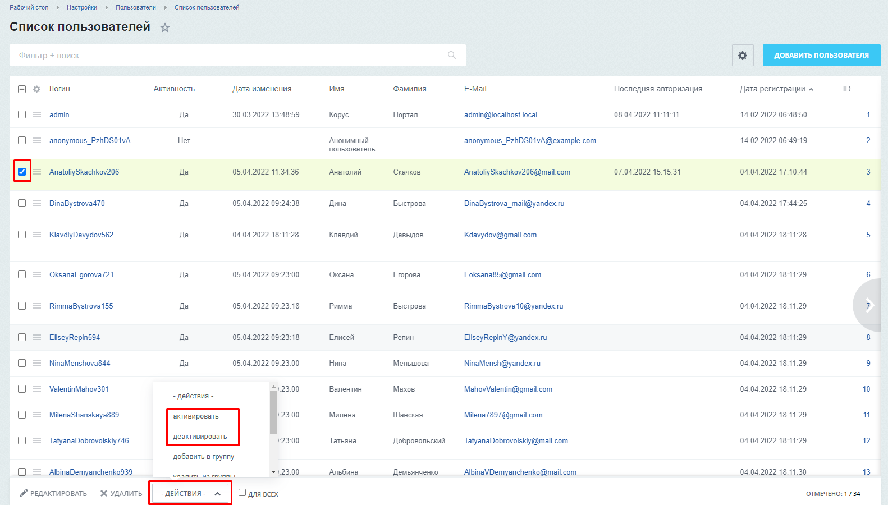Check the anonymous_PzhDS01vA row checkbox
888x505 pixels.
coord(22,140)
